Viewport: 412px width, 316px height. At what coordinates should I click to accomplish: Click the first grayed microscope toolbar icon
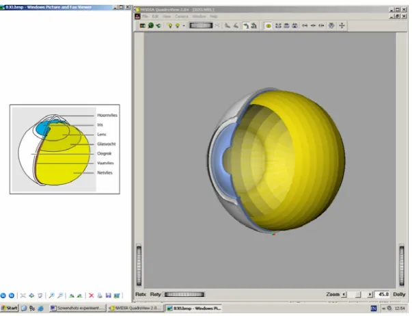pyautogui.click(x=228, y=25)
